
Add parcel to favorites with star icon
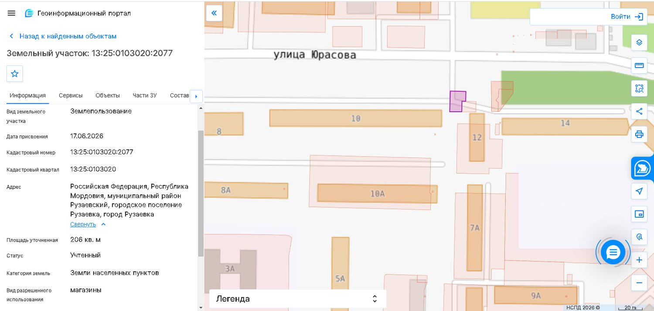point(15,74)
